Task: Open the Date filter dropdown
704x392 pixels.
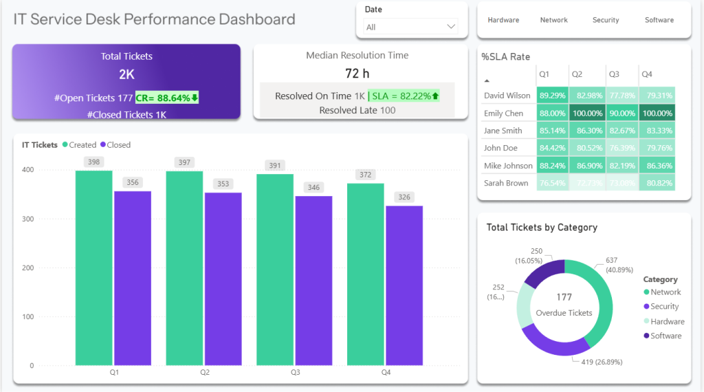Action: pyautogui.click(x=410, y=27)
